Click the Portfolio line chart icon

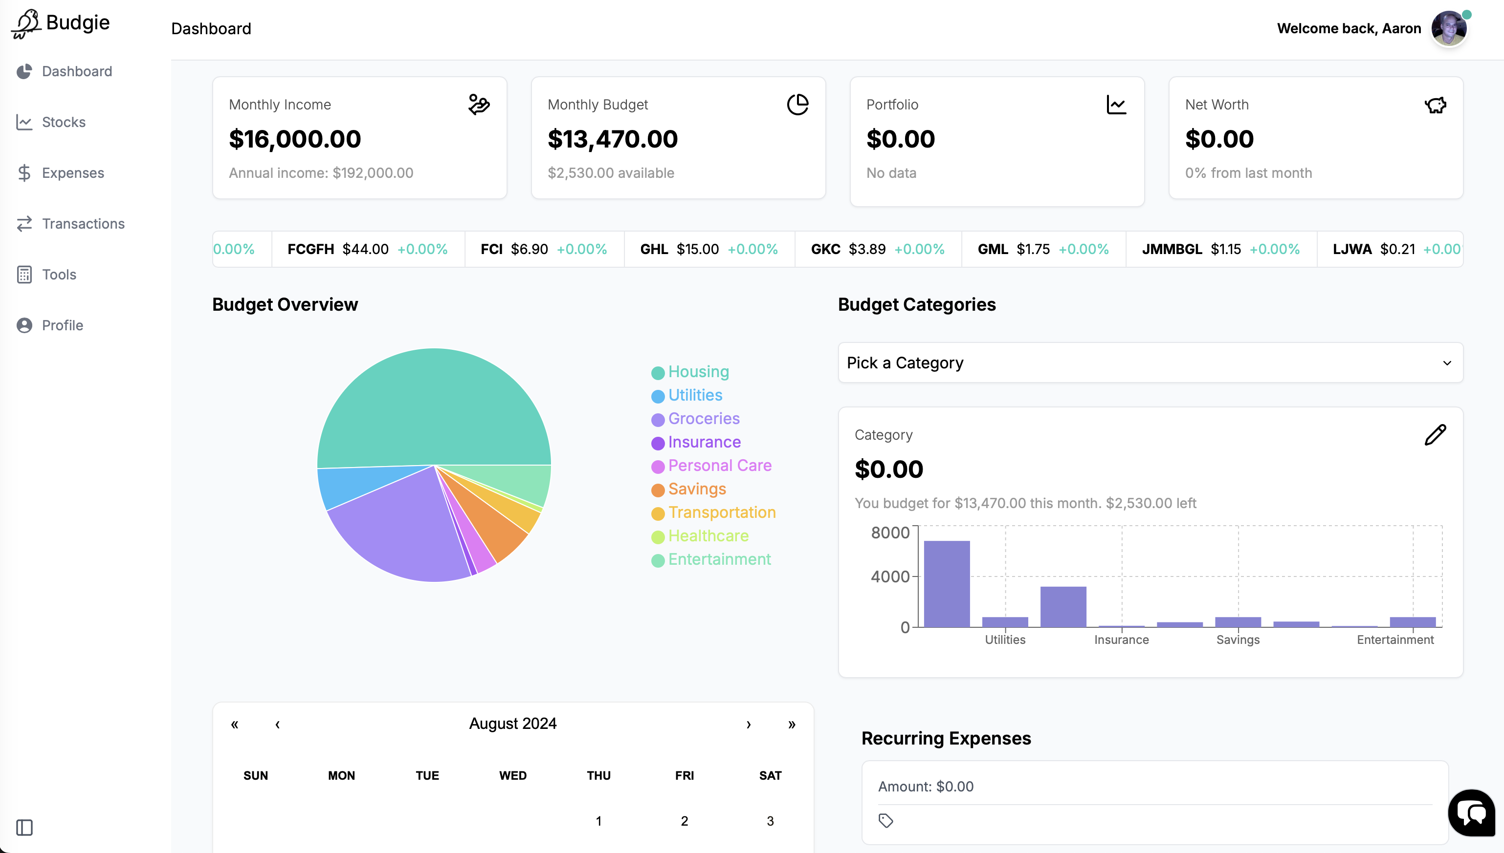1116,105
